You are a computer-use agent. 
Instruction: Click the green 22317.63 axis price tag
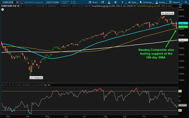click(183, 27)
